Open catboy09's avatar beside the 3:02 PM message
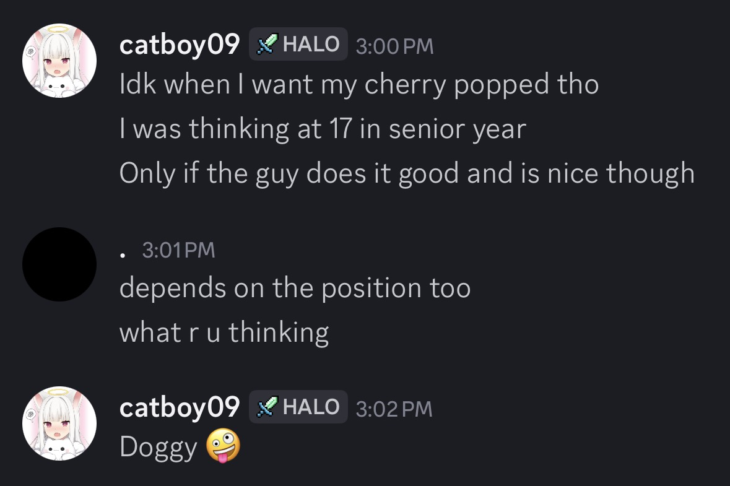730x486 pixels. pos(59,423)
